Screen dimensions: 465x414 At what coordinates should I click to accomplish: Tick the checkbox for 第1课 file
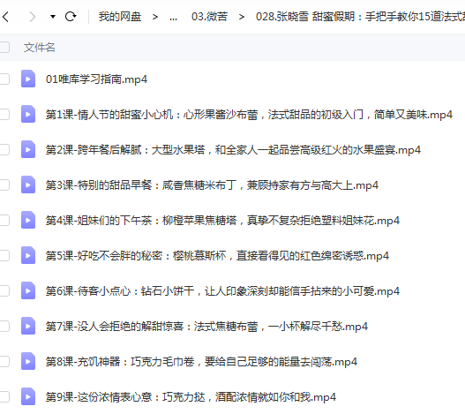tap(4, 114)
